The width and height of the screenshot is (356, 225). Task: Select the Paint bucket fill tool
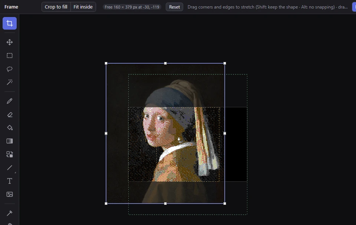click(10, 128)
